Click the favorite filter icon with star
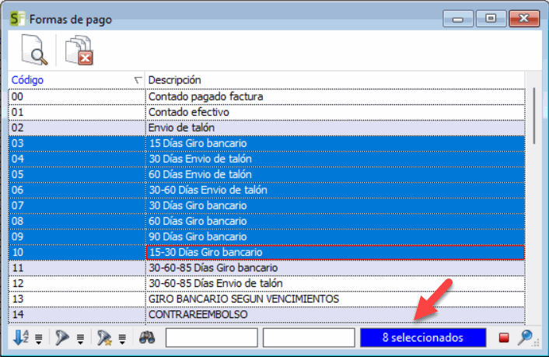Screen dimensions: 549x357 (x=104, y=338)
